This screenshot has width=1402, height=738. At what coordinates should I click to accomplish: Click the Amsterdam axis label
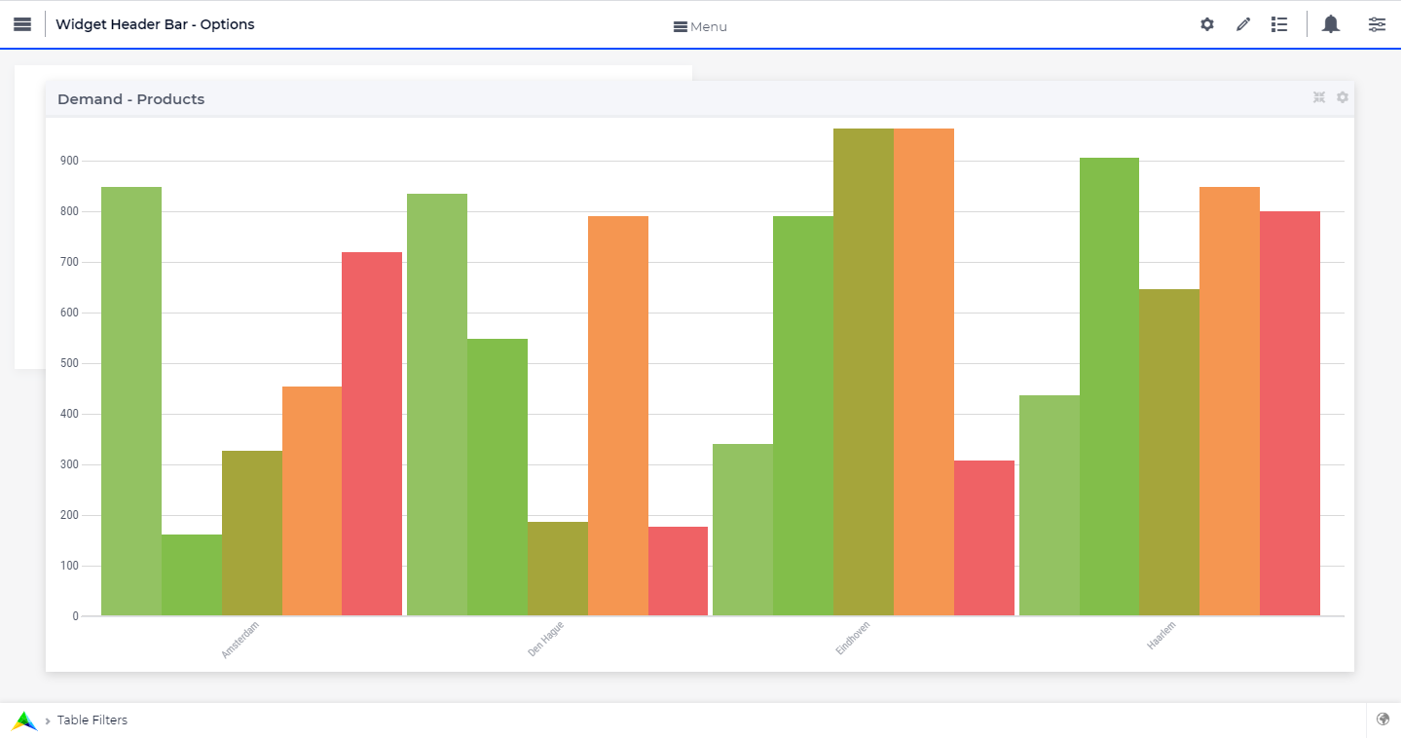tap(240, 640)
